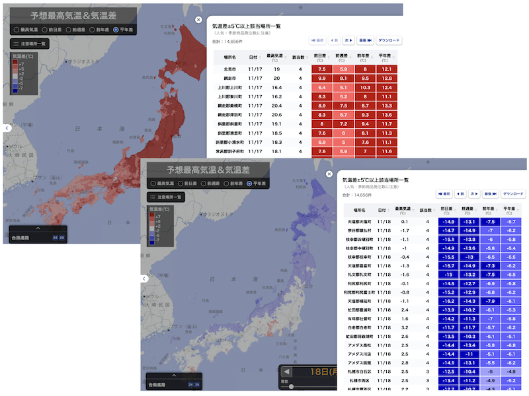Click 前日差 column header in lower table
This screenshot has width=529, height=396.
click(x=447, y=211)
